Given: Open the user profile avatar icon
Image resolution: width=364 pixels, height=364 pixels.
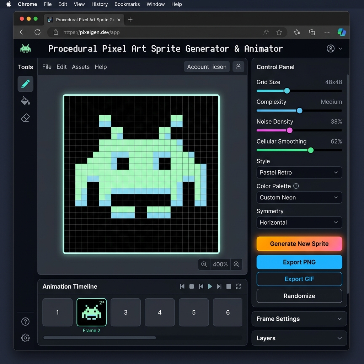Looking at the screenshot, I should (x=331, y=48).
